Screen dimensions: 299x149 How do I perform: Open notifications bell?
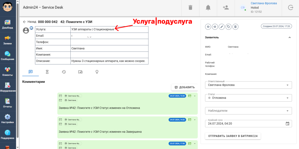pyautogui.click(x=208, y=8)
